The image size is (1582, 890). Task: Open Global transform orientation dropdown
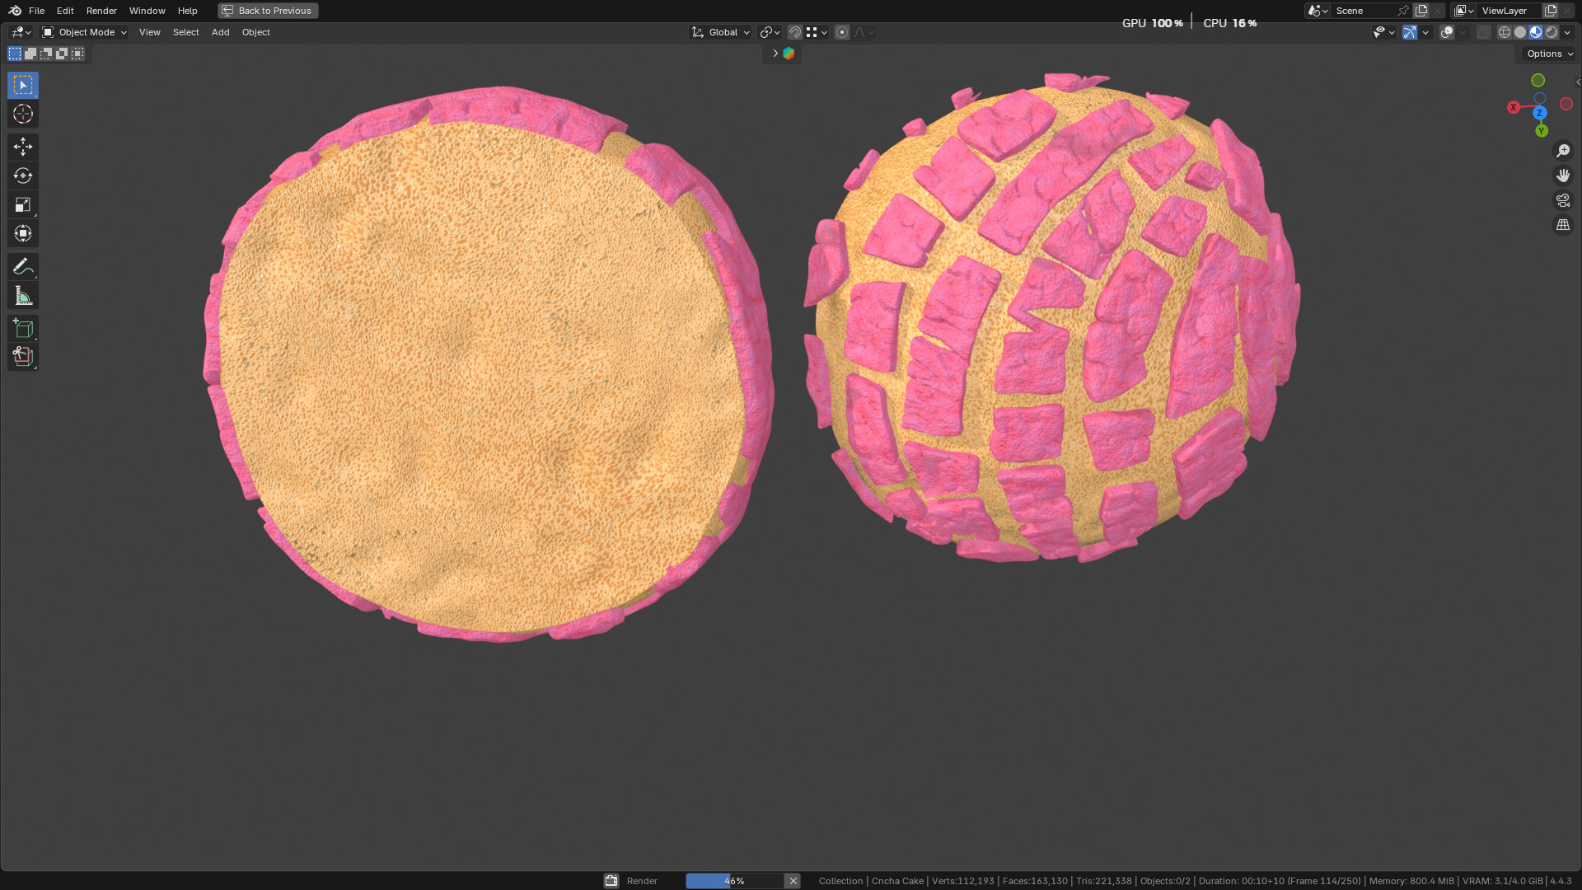pos(721,32)
